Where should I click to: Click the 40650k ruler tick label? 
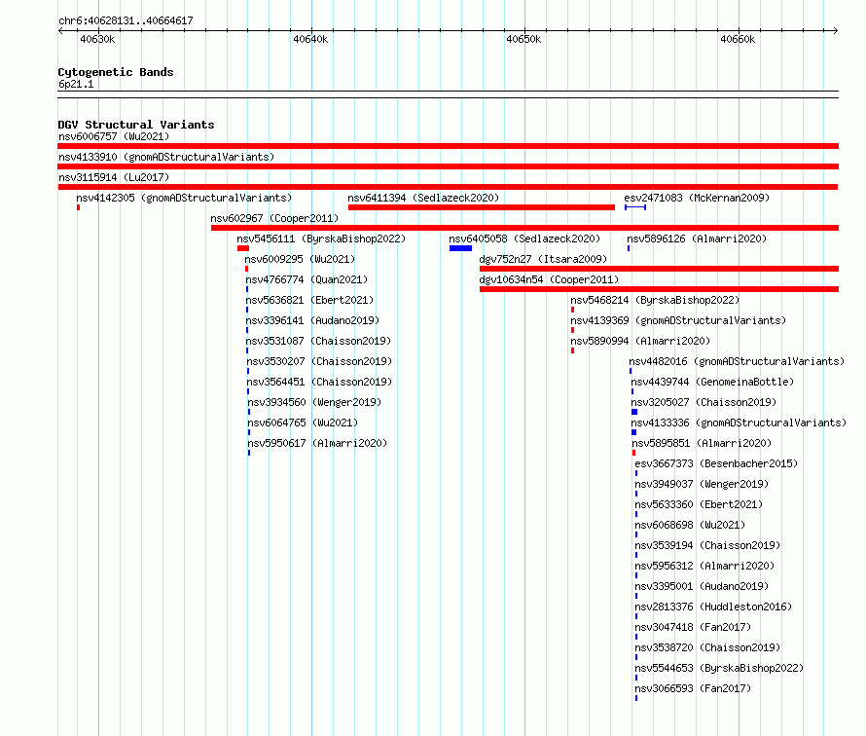(523, 39)
